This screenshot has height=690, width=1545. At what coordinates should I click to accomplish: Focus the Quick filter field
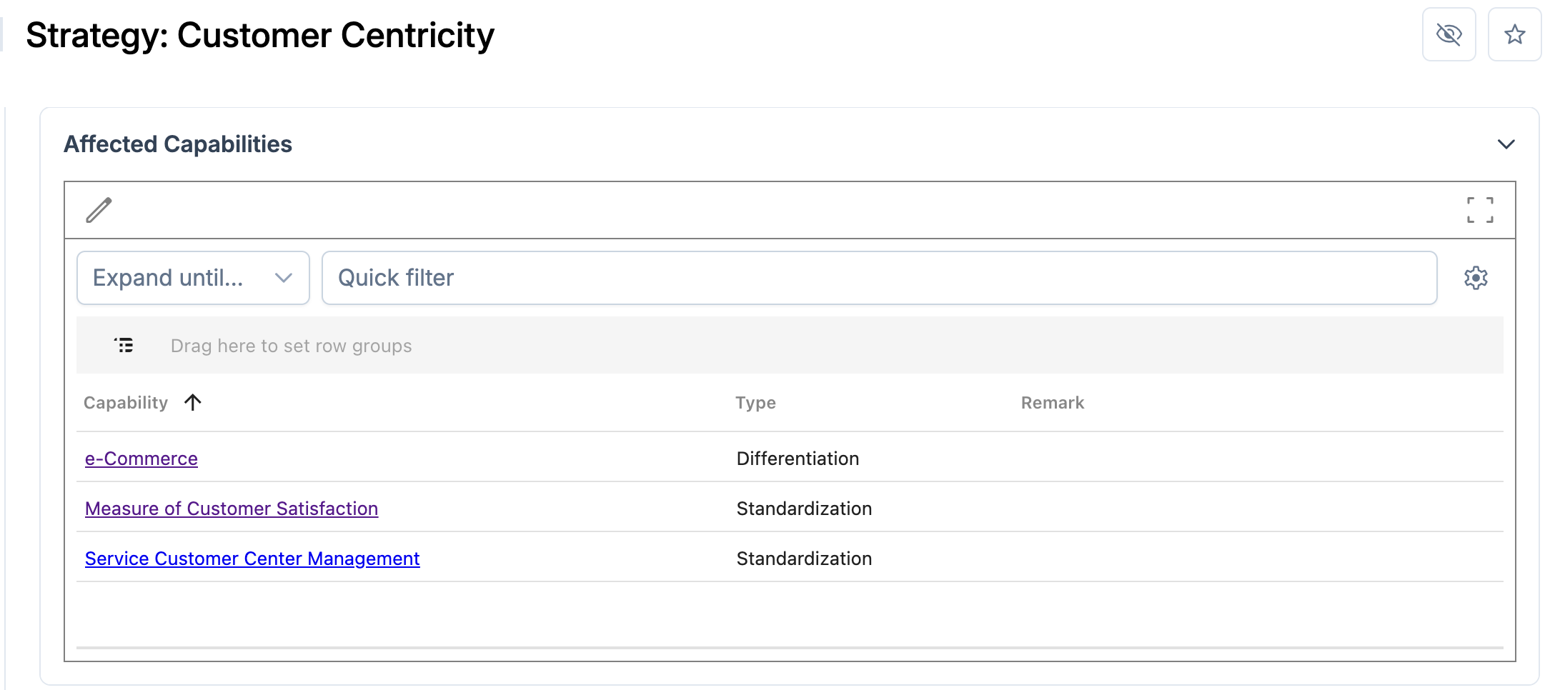[879, 278]
